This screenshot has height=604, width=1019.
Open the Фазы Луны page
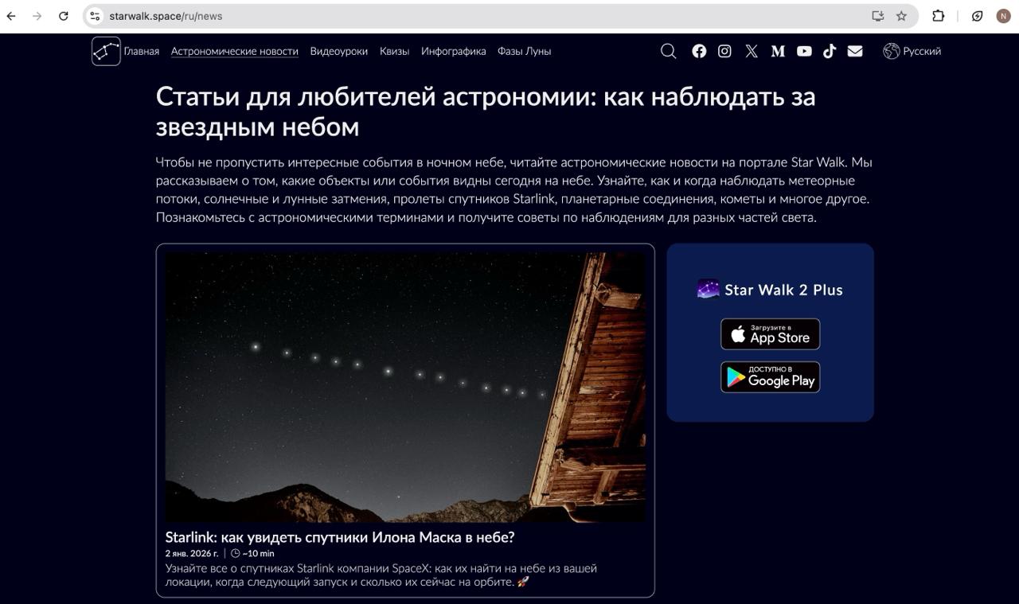pos(524,50)
